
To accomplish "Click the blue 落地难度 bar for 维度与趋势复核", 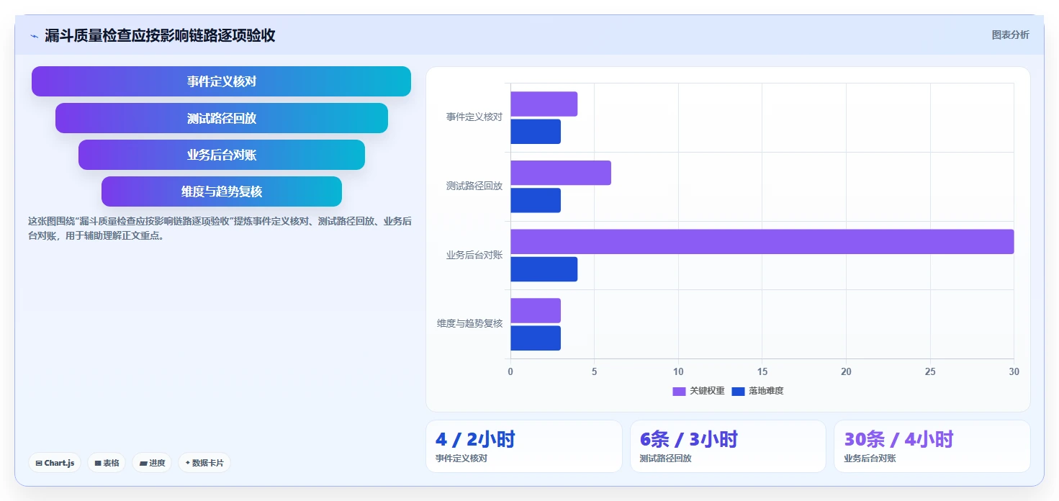I will 536,338.
